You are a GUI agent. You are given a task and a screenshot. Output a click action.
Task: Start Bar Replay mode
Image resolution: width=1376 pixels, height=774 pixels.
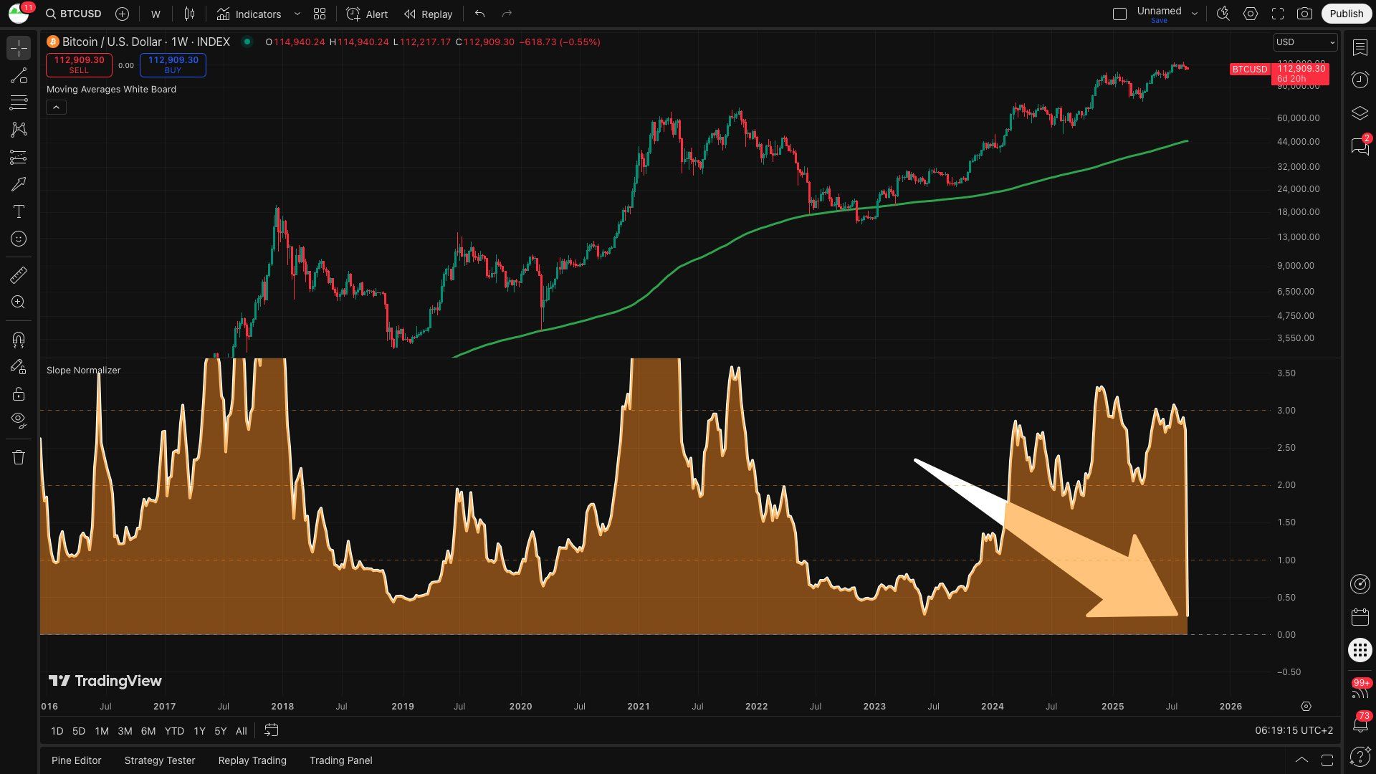pyautogui.click(x=428, y=14)
